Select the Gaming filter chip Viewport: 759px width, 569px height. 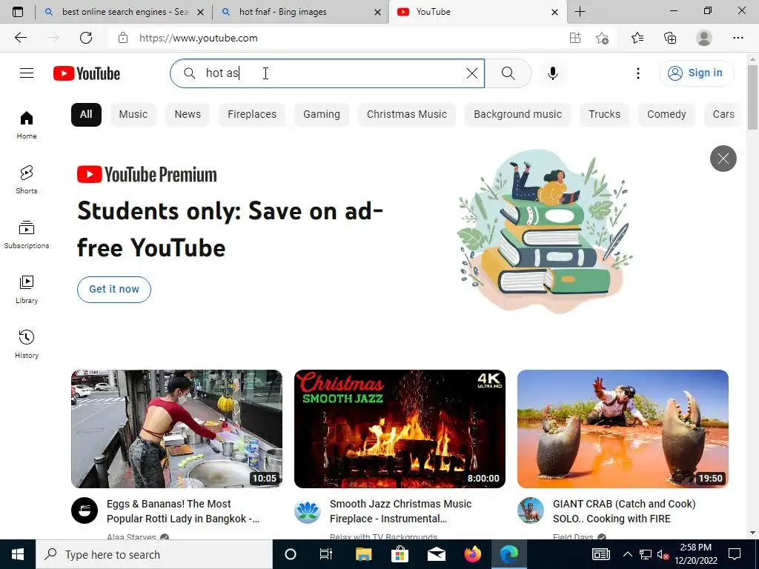[x=322, y=115]
